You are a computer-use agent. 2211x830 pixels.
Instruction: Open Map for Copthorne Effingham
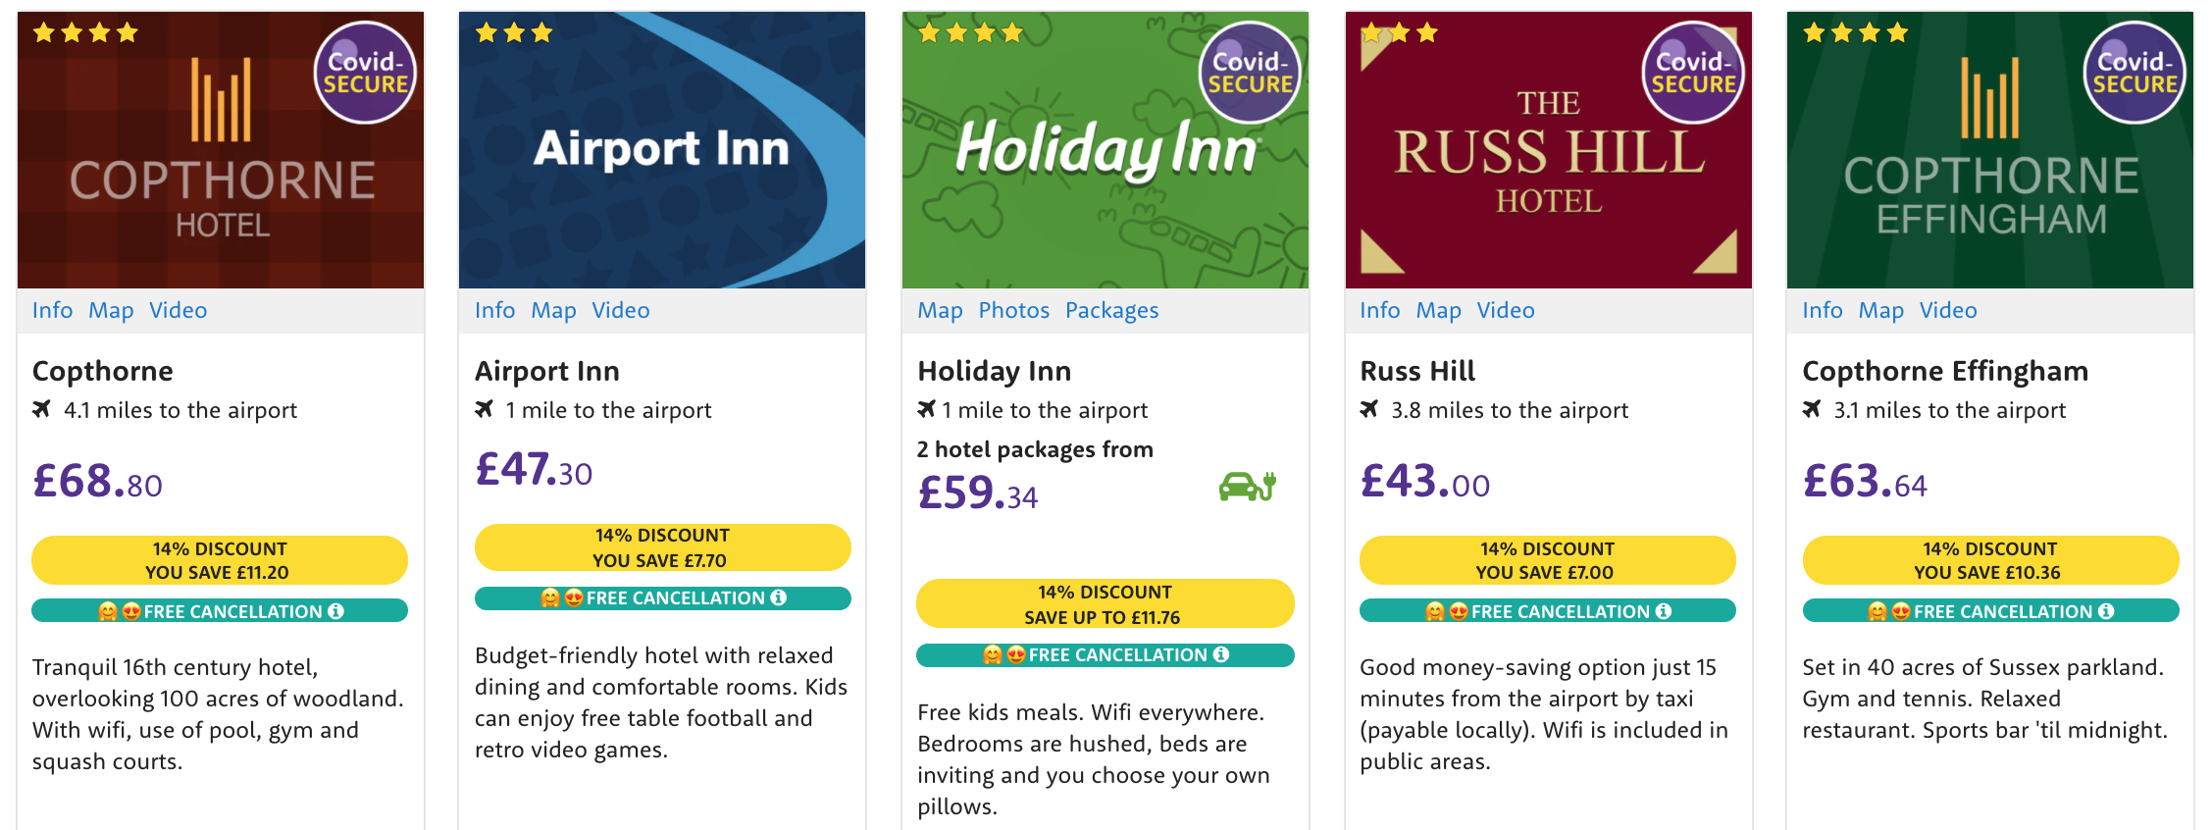[x=1880, y=310]
